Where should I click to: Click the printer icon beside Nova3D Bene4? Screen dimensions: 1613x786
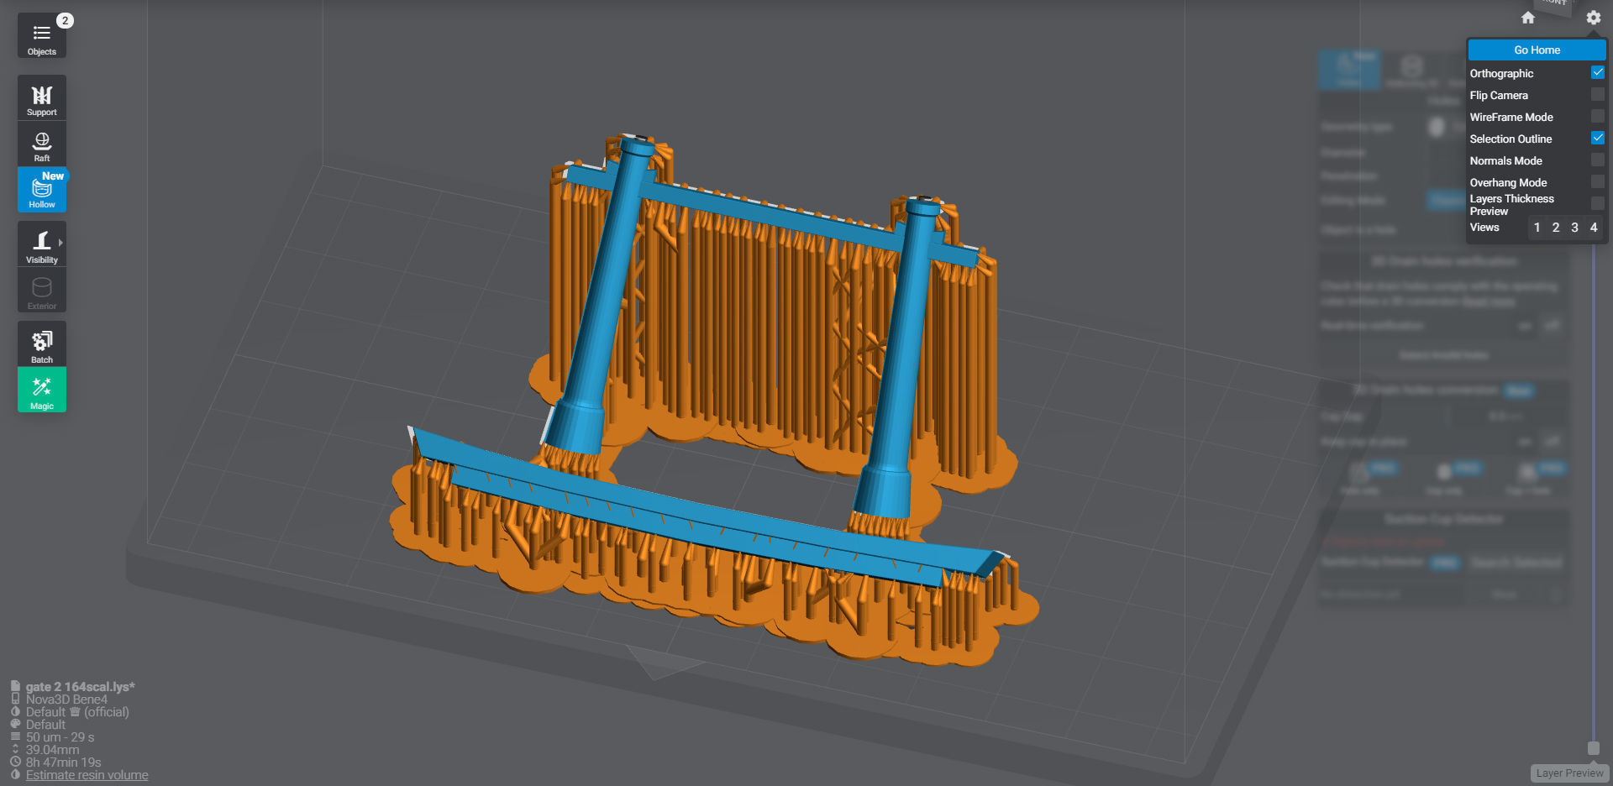tap(15, 699)
